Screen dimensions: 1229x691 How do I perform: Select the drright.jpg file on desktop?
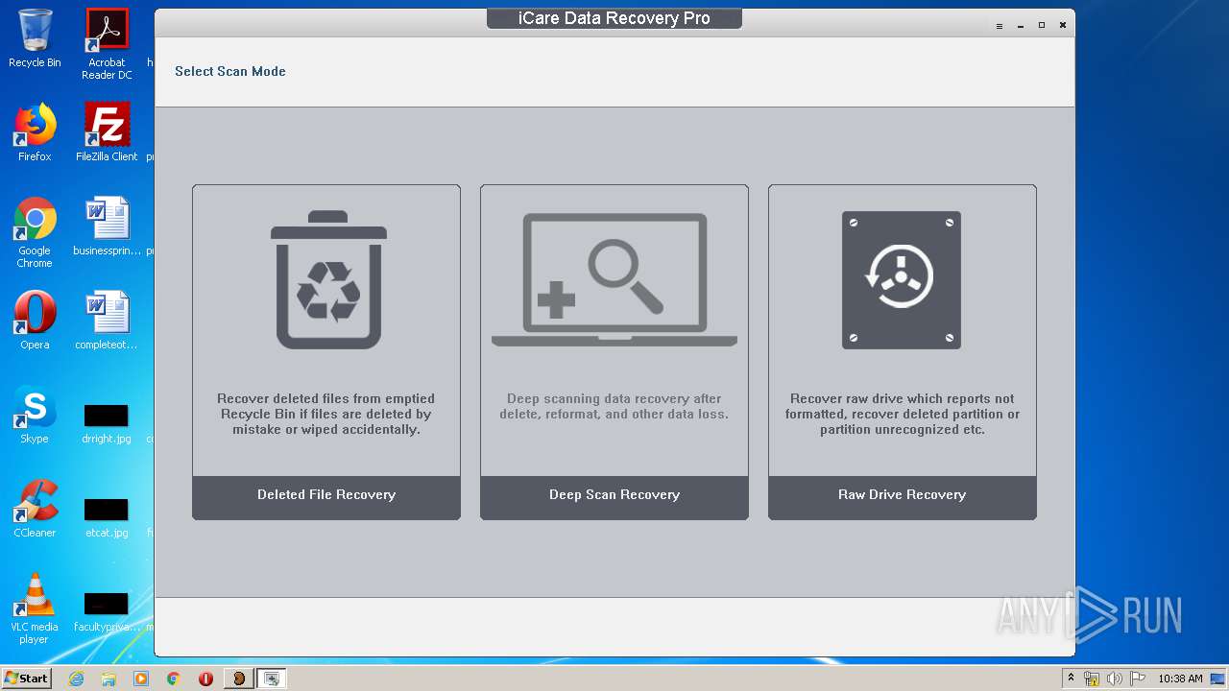click(107, 422)
